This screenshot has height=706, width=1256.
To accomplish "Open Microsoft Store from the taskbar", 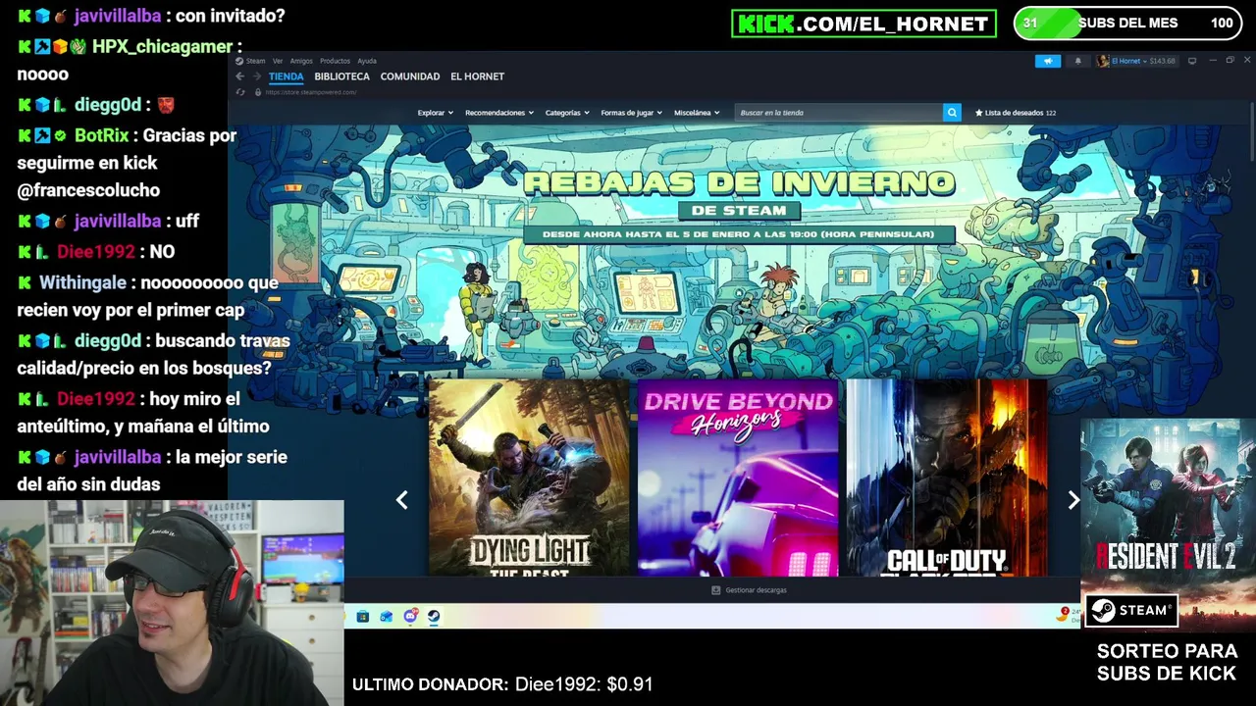I will point(362,617).
